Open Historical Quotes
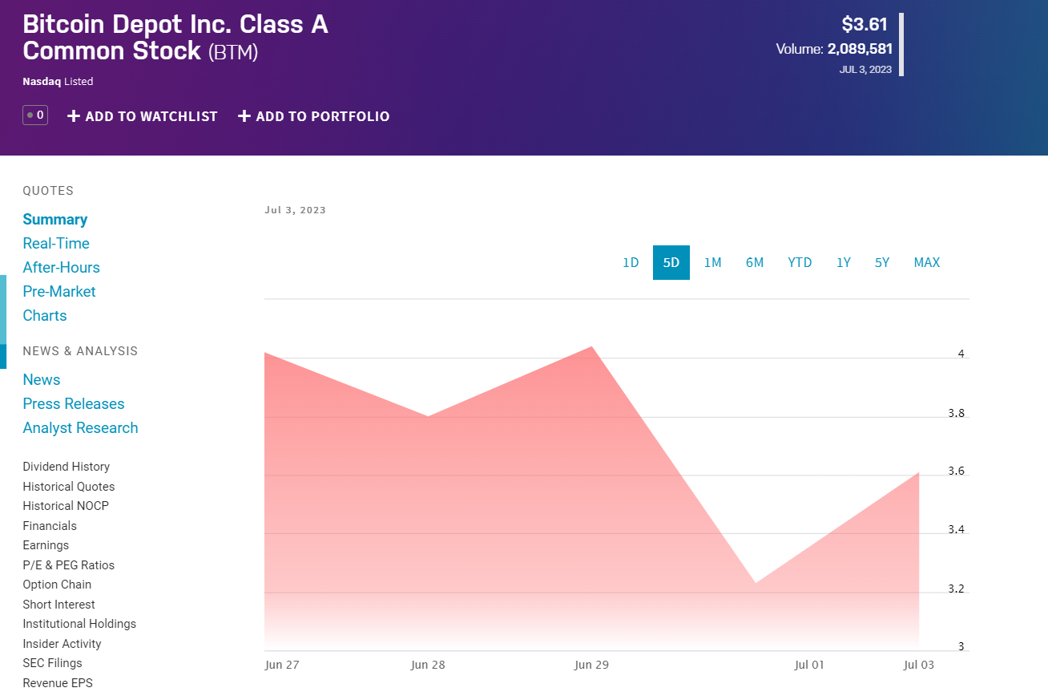This screenshot has width=1048, height=700. (69, 487)
